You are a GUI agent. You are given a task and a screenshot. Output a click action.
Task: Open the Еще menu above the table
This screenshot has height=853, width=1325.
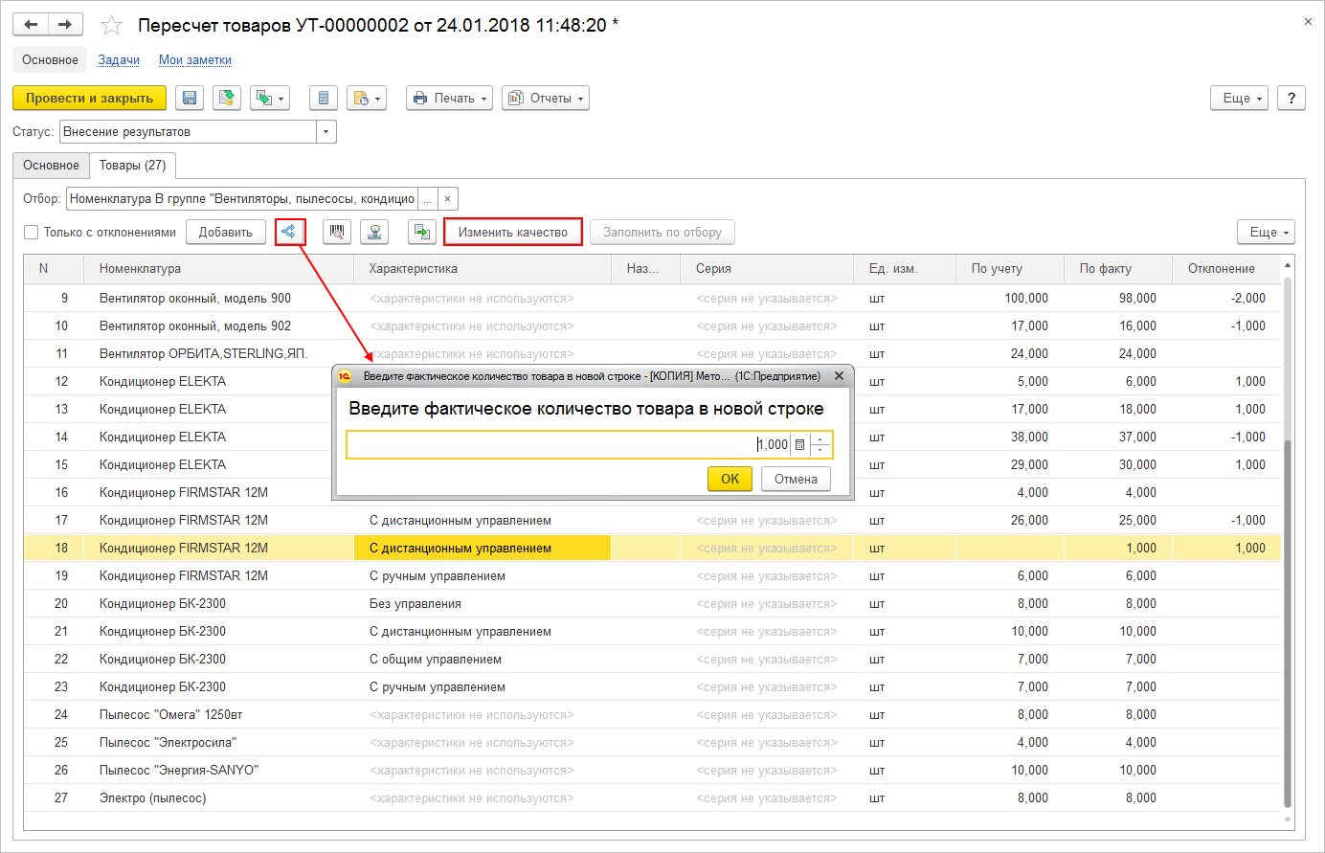click(1266, 232)
